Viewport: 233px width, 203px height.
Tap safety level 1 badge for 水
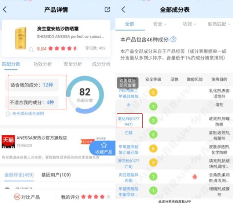[x=153, y=106]
